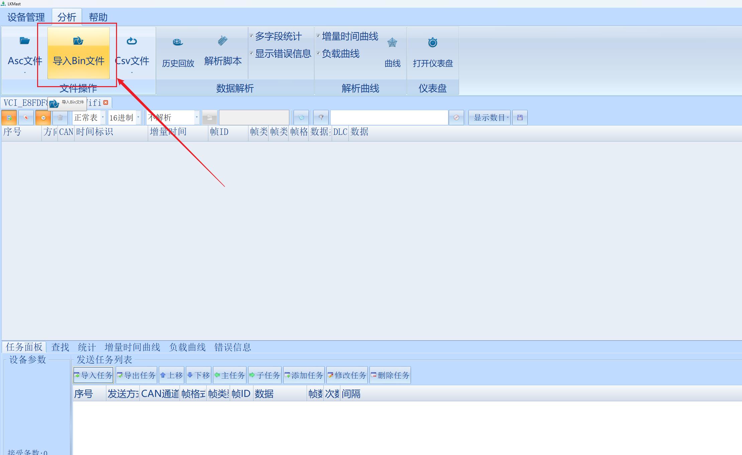Open the 曲线 curve view

[392, 53]
